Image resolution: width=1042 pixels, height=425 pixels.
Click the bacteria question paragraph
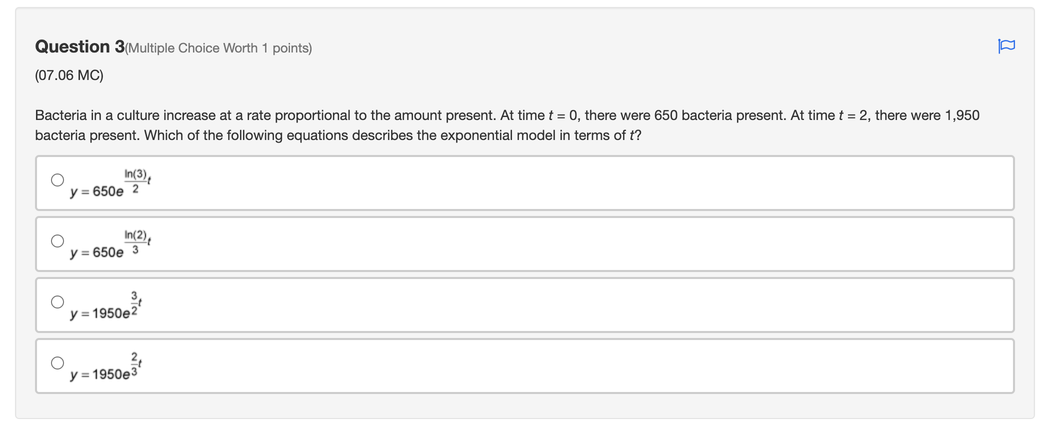pyautogui.click(x=350, y=125)
